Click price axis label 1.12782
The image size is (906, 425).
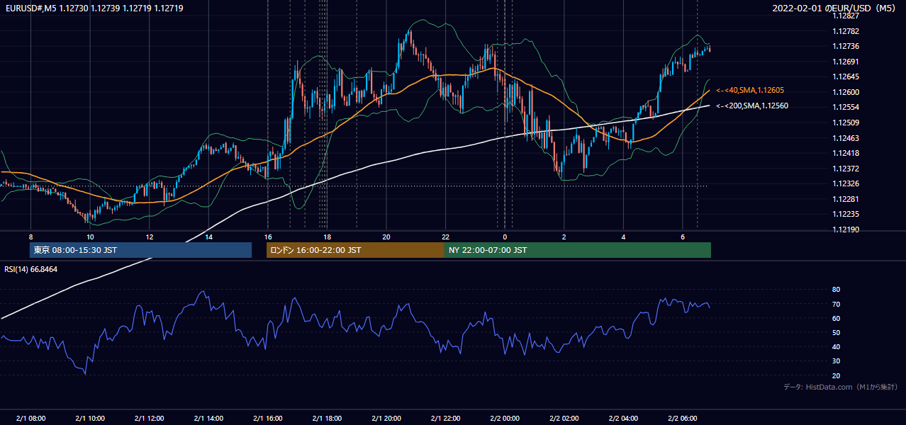[846, 31]
